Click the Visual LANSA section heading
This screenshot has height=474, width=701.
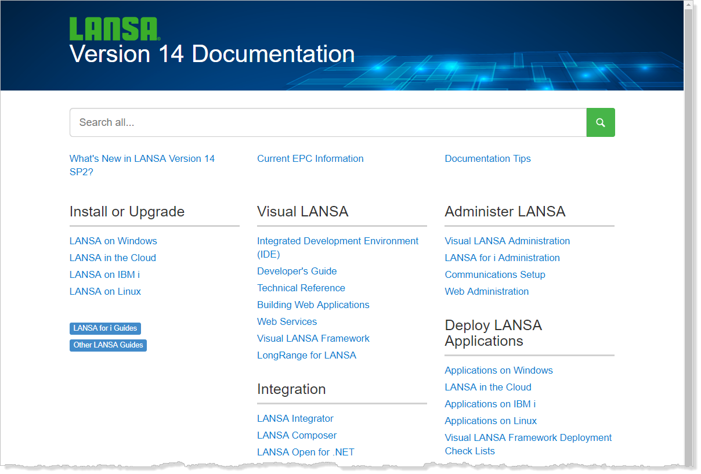[302, 212]
